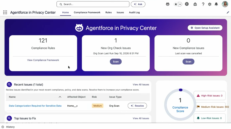The width and height of the screenshot is (231, 129).
Task: Click View All Issues in Recent Issues
Action: (141, 85)
